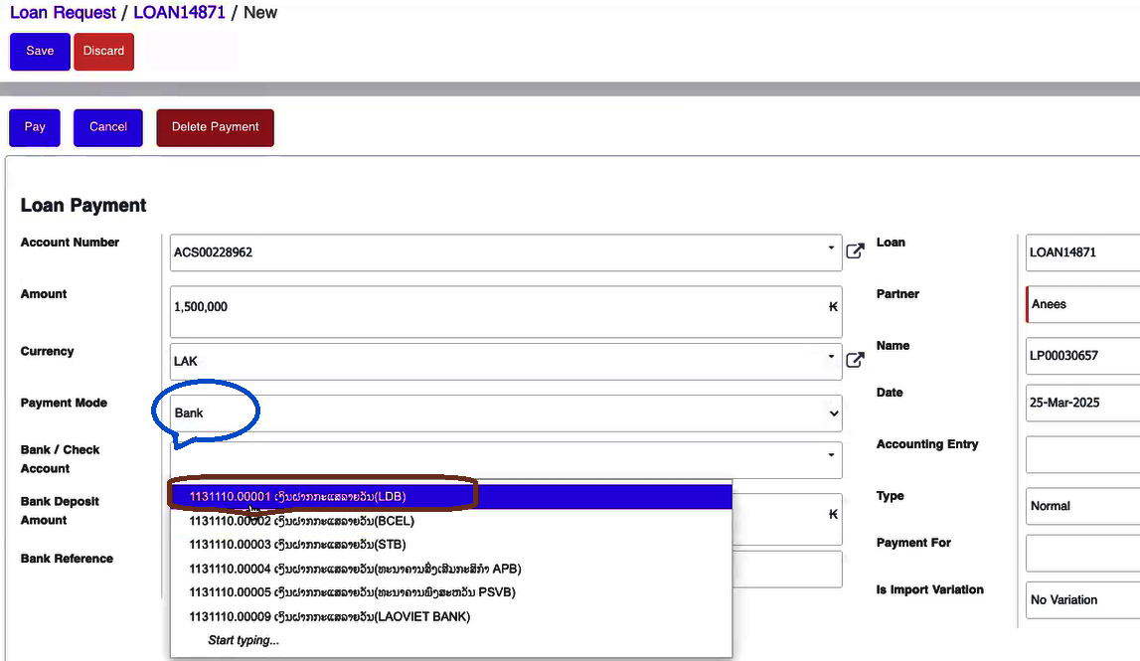Click the Delete Payment button
This screenshot has height=661, width=1140.
pos(215,127)
